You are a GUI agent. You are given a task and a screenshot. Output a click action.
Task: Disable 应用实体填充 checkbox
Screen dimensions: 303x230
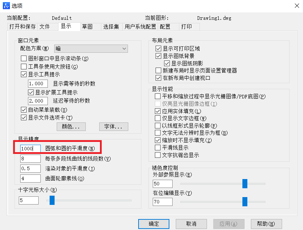pyautogui.click(x=158, y=111)
